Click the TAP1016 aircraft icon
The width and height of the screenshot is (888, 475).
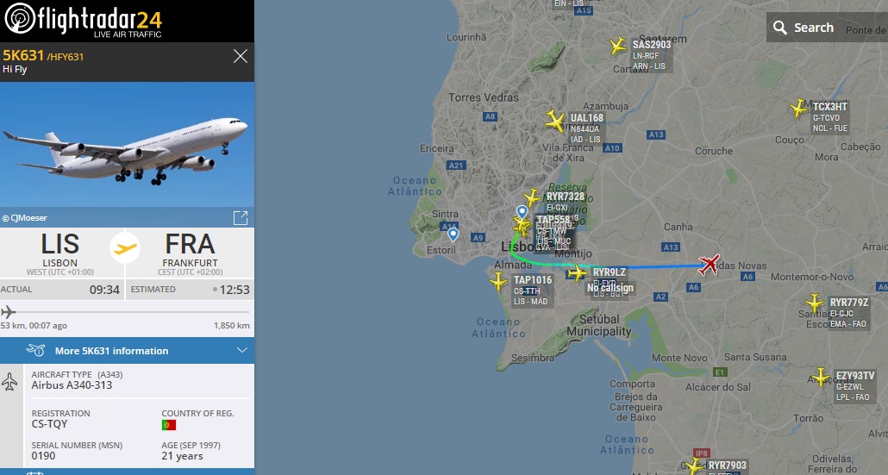click(x=498, y=281)
